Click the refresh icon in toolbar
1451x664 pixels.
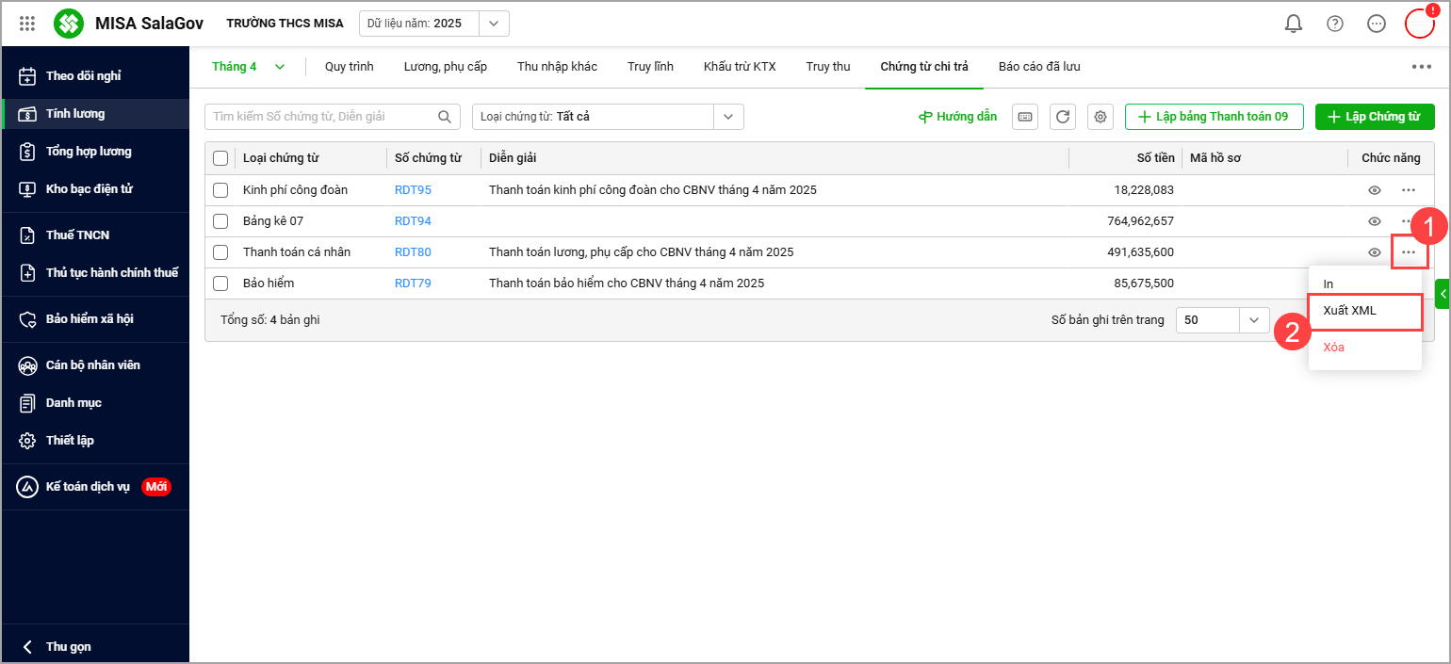pos(1063,117)
